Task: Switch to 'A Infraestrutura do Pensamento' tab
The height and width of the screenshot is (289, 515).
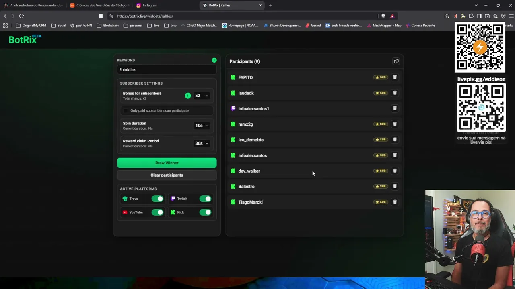Action: pos(34,5)
